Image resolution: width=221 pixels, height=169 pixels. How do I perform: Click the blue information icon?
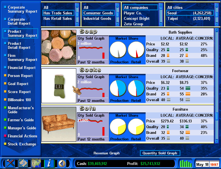(x=49, y=163)
